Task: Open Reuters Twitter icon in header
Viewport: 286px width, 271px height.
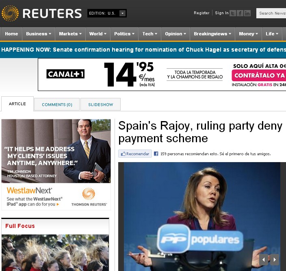Action: tap(233, 13)
